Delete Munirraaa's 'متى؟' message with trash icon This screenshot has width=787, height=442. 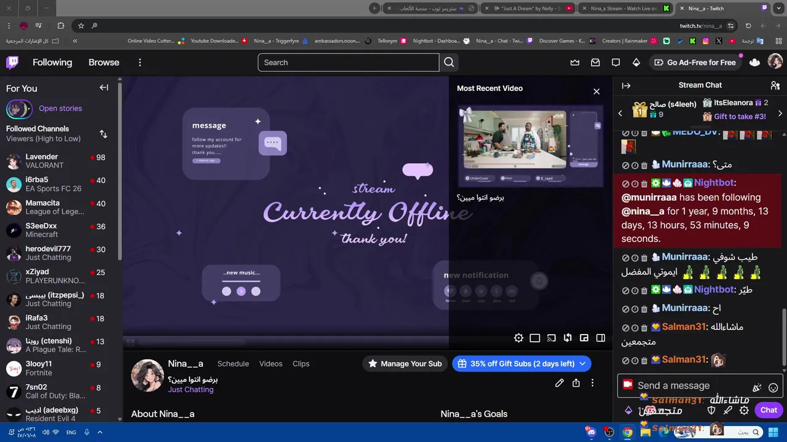click(644, 165)
